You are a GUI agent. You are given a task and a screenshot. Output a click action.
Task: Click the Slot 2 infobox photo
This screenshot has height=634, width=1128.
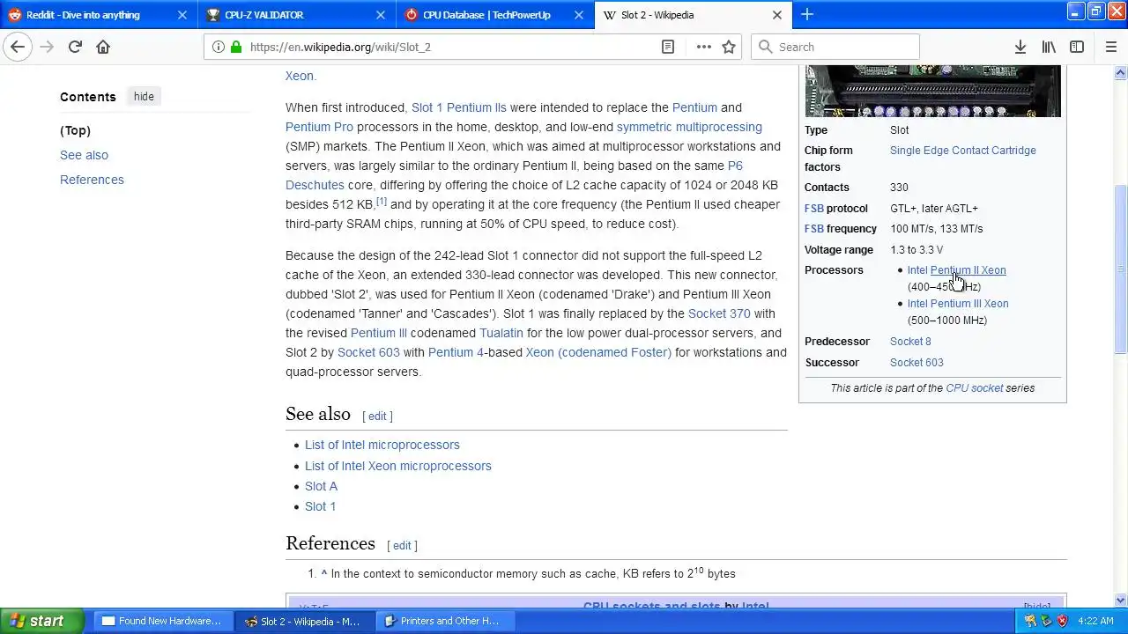tap(932, 91)
